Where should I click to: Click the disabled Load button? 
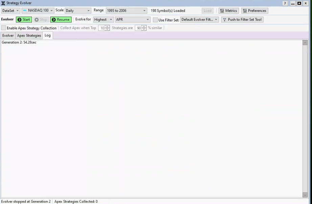coord(207,11)
